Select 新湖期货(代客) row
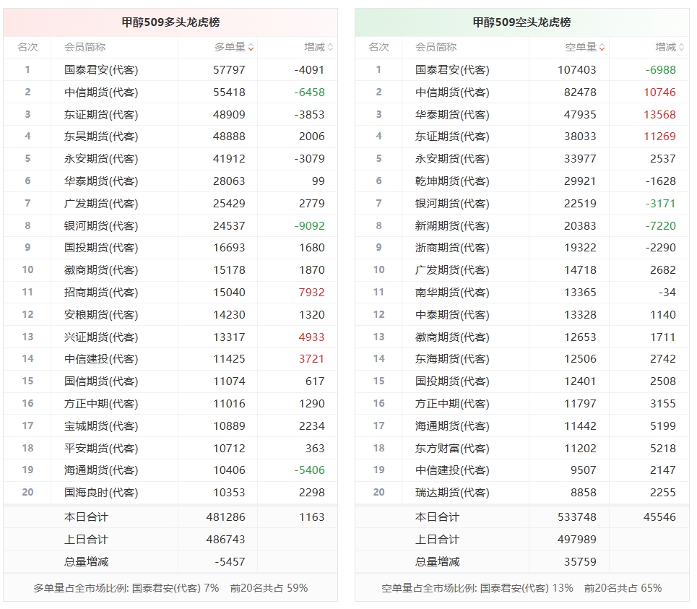This screenshot has height=609, width=697. pos(522,225)
